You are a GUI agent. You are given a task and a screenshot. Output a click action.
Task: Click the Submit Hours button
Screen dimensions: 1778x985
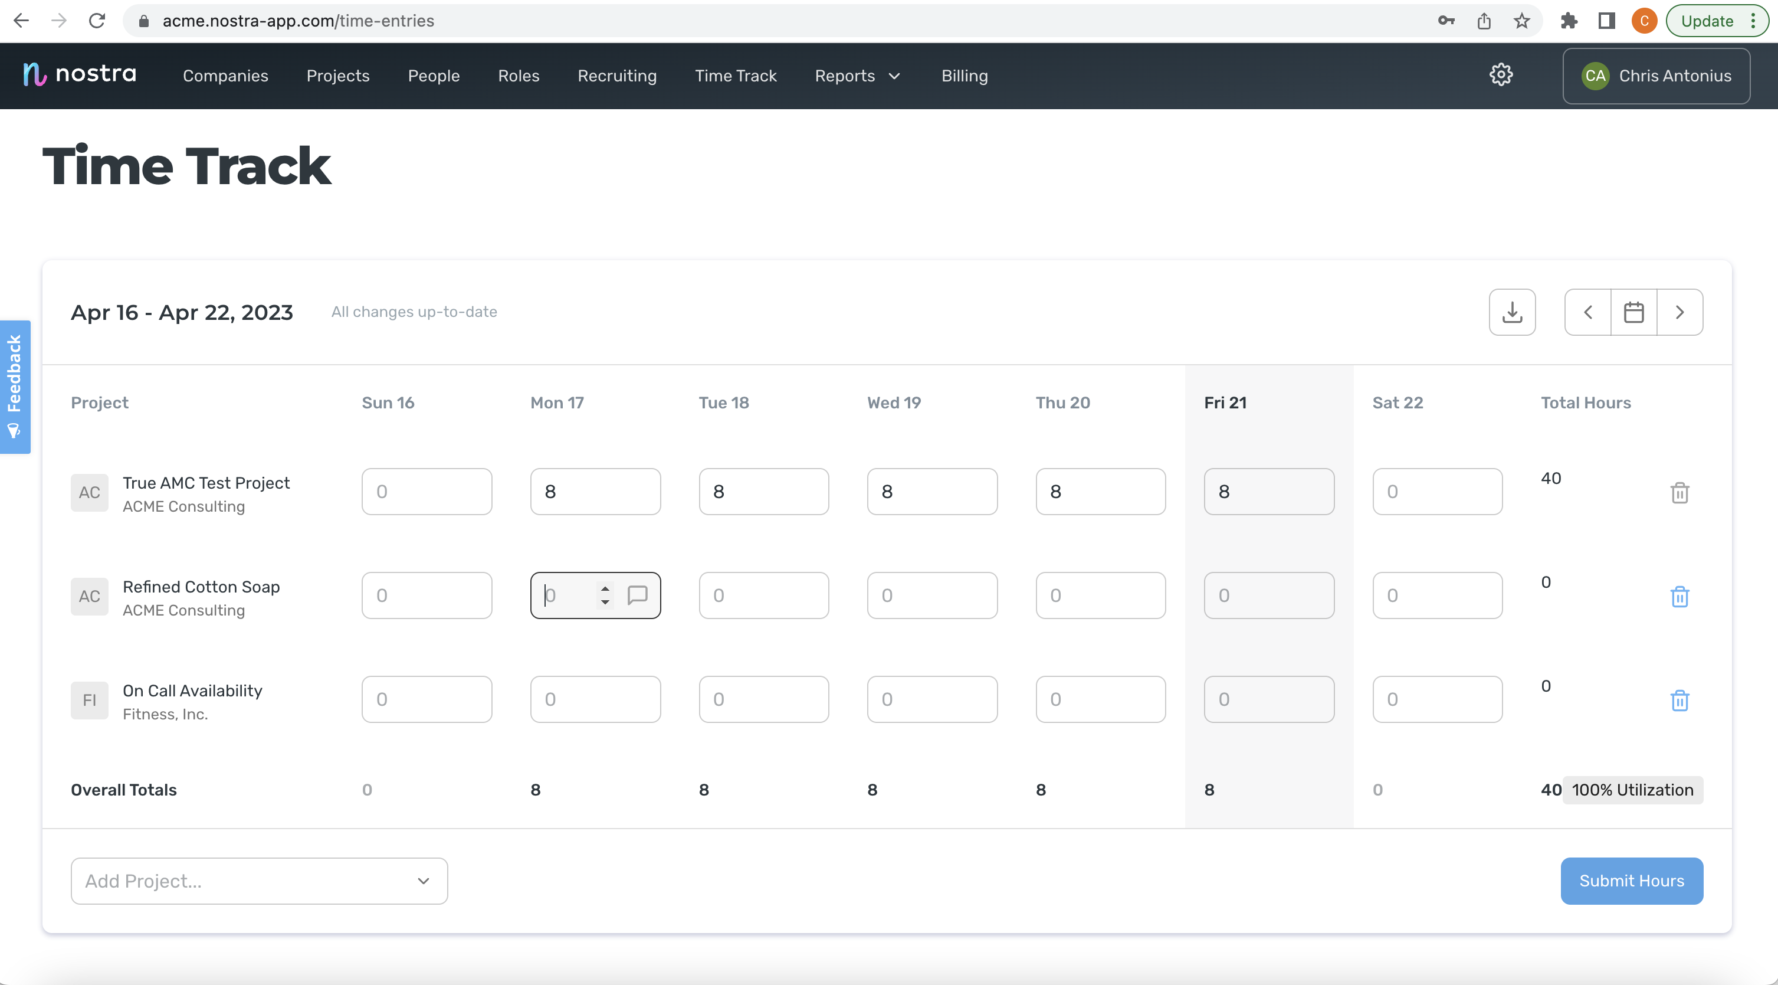(x=1631, y=881)
